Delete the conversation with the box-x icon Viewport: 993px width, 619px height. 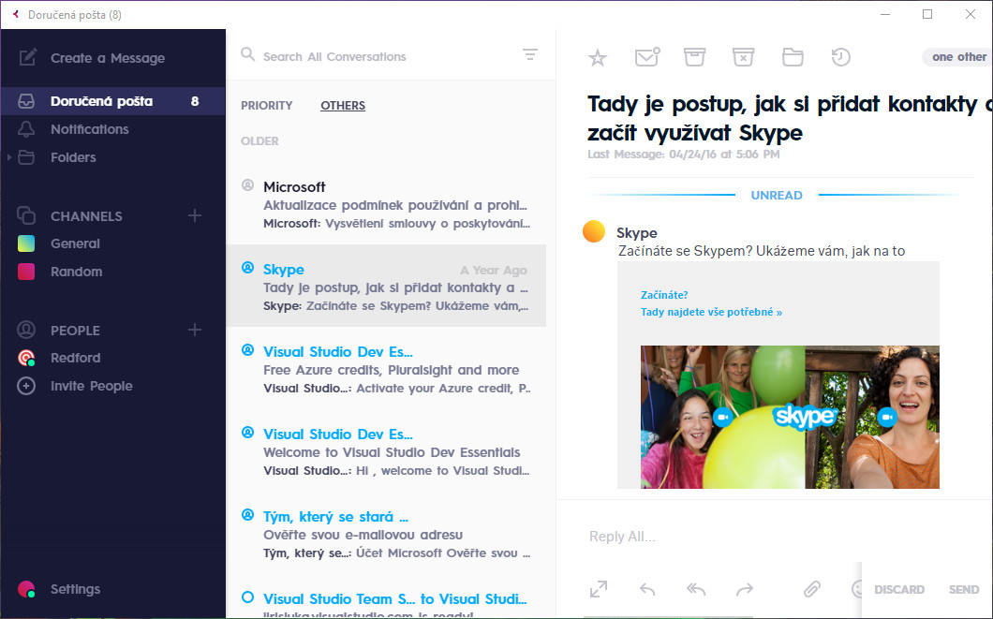tap(743, 57)
